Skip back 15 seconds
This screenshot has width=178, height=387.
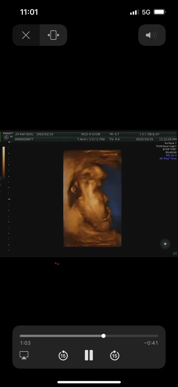click(63, 355)
